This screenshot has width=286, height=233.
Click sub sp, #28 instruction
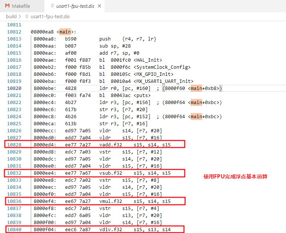115,46
